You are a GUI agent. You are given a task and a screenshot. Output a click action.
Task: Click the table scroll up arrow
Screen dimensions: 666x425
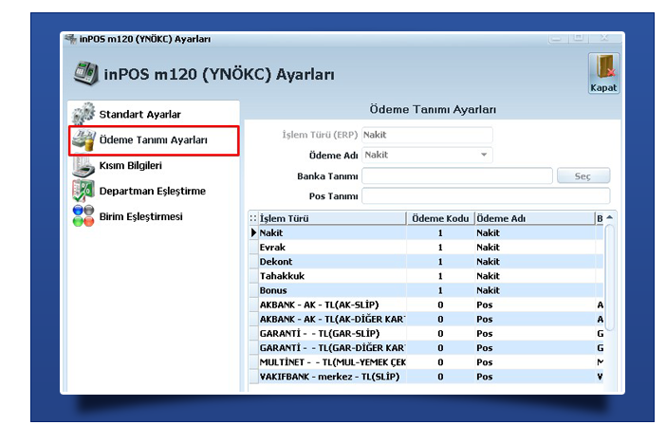tap(610, 217)
